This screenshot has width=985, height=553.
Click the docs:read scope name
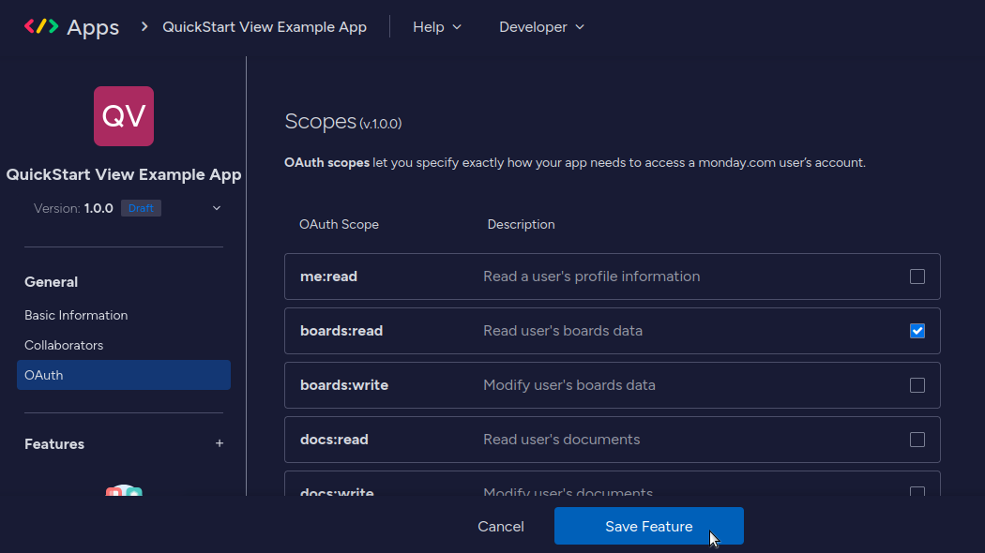334,440
